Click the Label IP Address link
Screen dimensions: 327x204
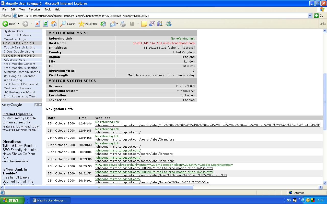(181, 48)
